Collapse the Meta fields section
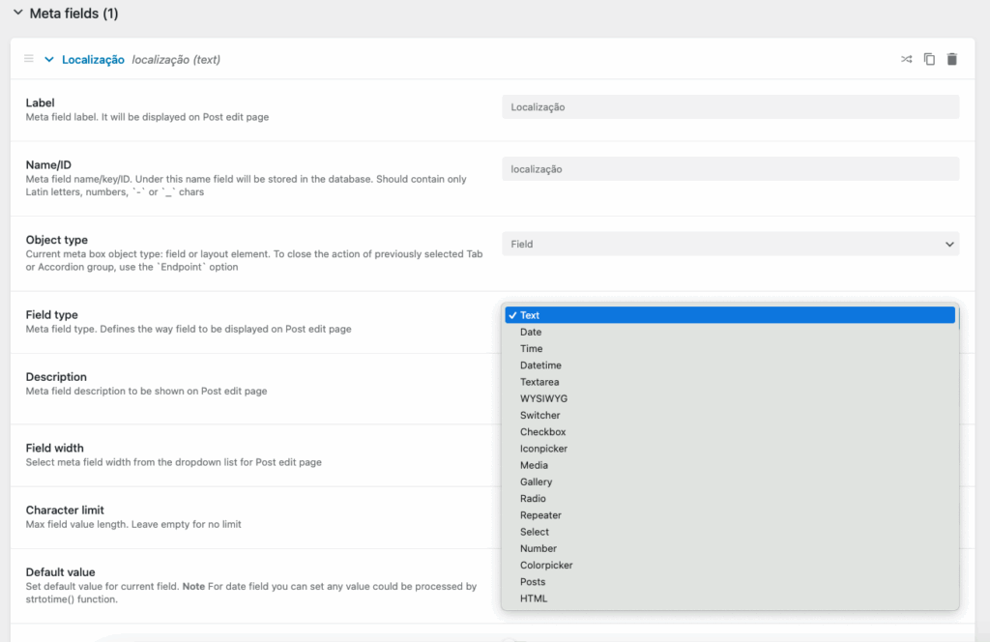 click(17, 14)
